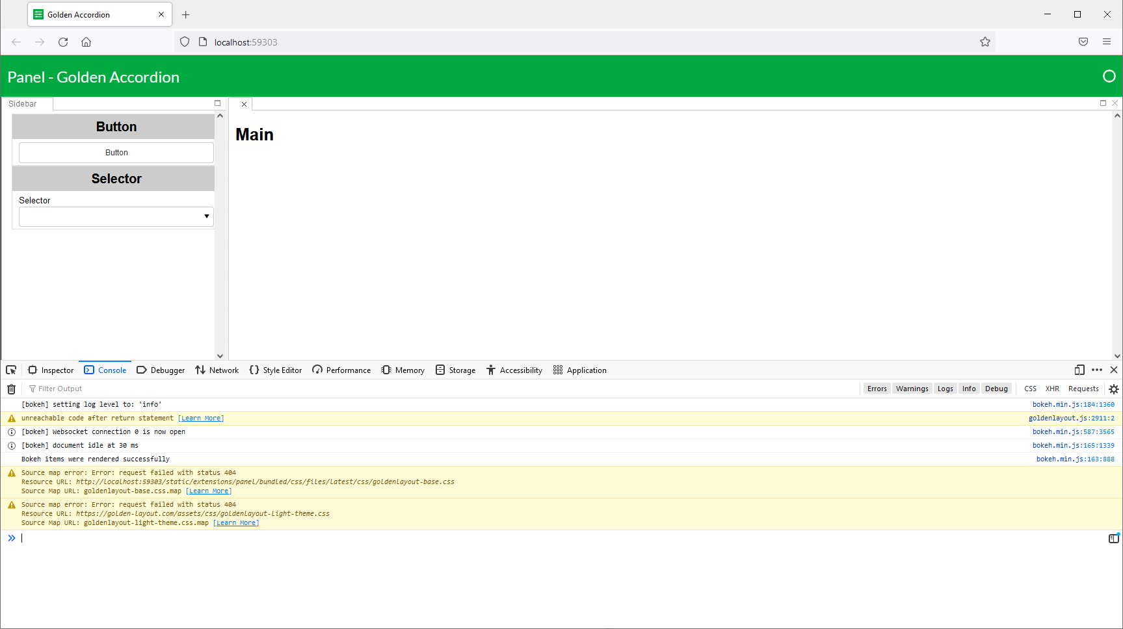The height and width of the screenshot is (629, 1123).
Task: Toggle the Errors filter
Action: 877,389
